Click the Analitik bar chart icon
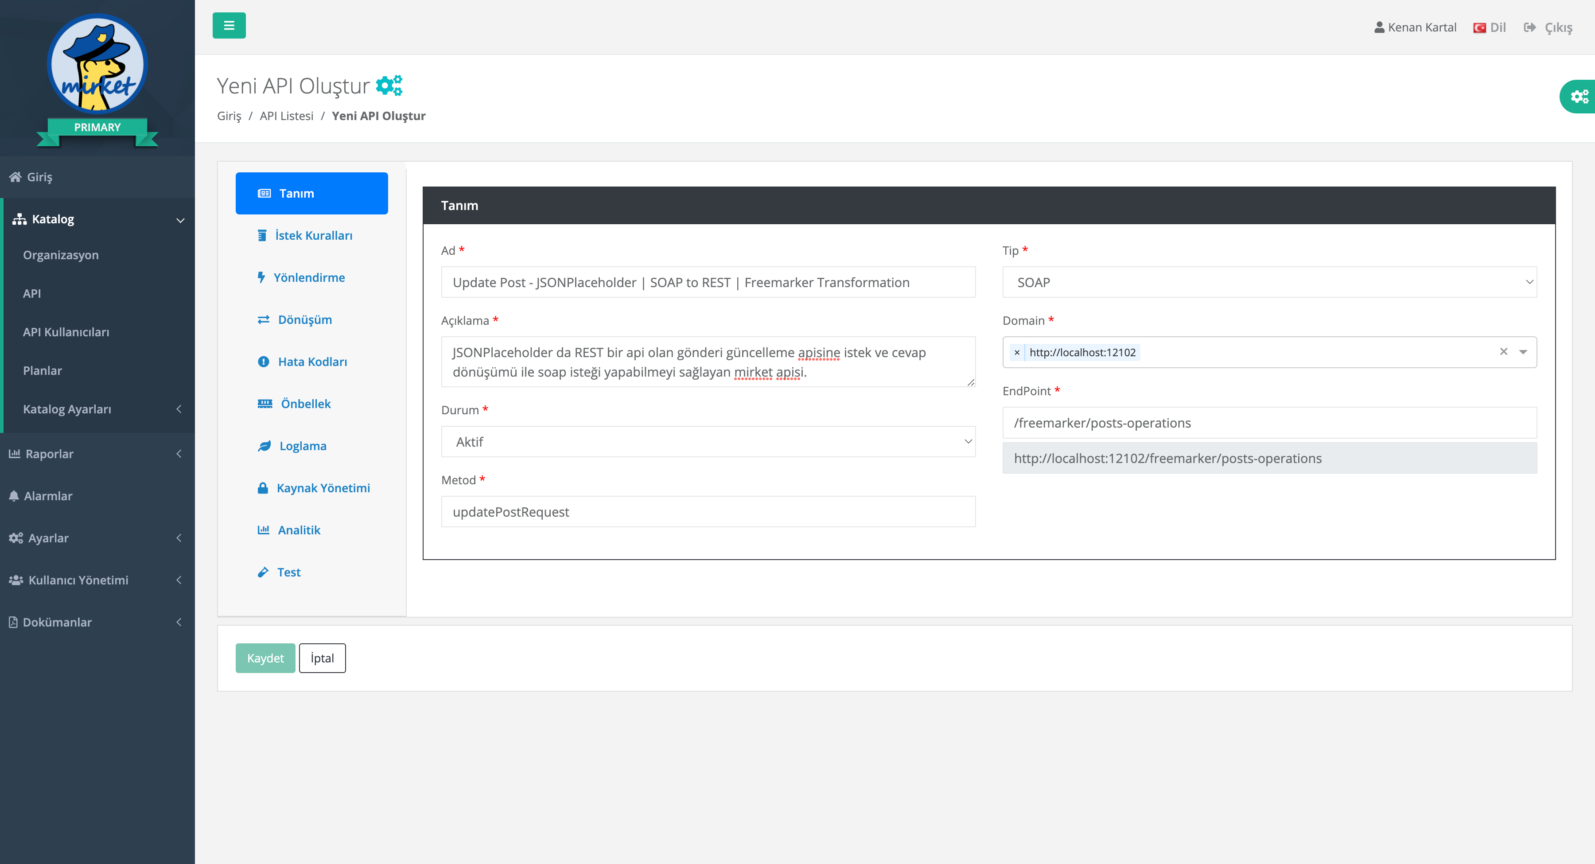Screen dimensions: 1595x864 click(263, 530)
